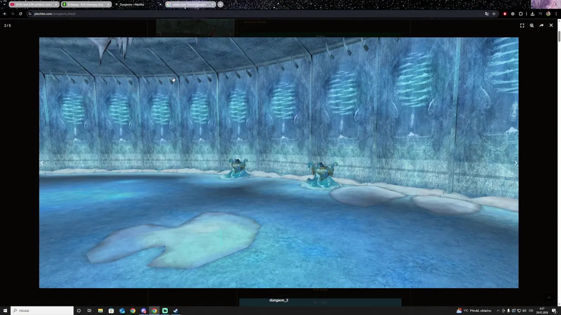Translate this page icon in address bar
The height and width of the screenshot is (315, 561).
[486, 14]
